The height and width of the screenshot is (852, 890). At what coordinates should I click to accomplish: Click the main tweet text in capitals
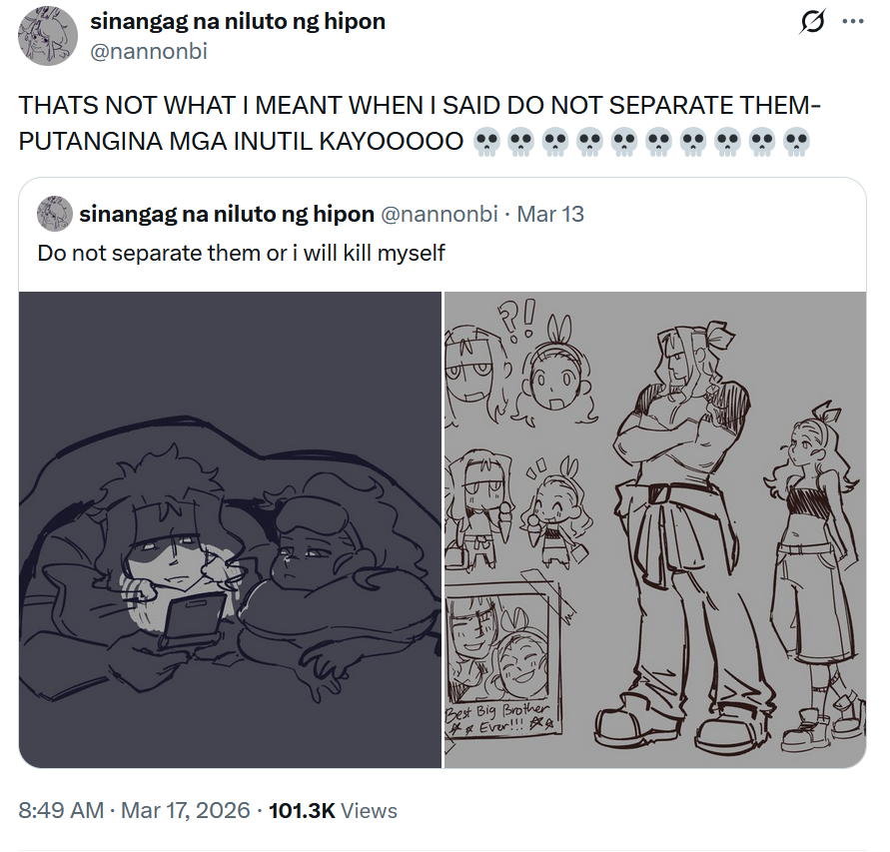420,123
